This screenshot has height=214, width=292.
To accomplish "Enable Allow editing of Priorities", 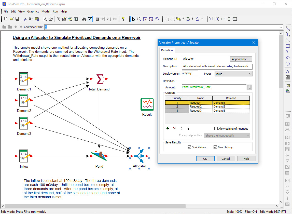I will pos(216,128).
